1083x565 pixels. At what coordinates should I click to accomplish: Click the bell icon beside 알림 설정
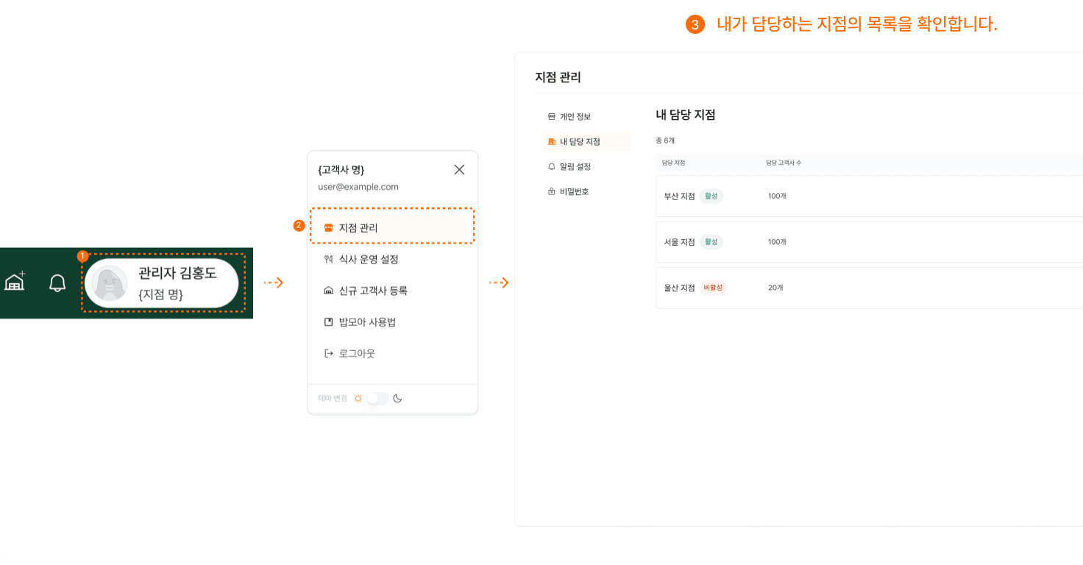click(552, 166)
